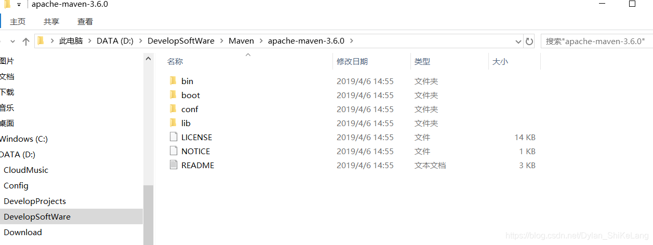
Task: Click the folder icon in address bar
Action: pos(41,40)
